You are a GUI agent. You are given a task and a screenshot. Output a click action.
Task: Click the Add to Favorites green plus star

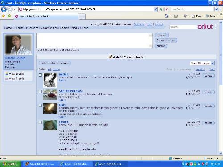coord(9,16)
